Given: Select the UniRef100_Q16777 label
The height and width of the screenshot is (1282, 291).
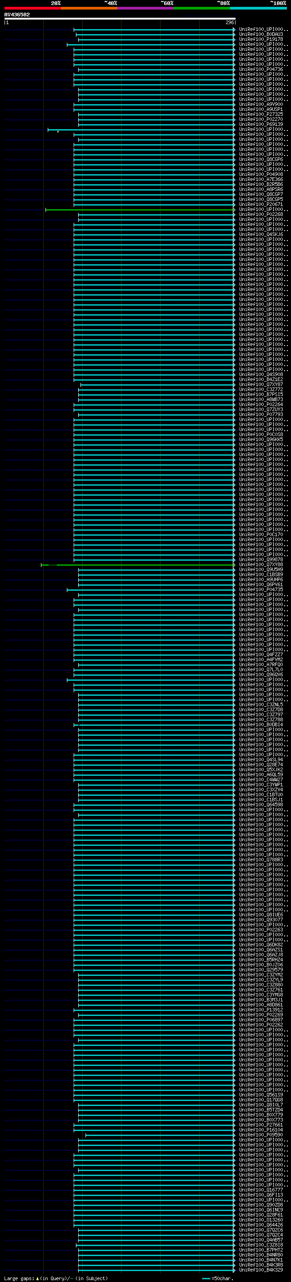Looking at the screenshot, I should pos(261,1189).
